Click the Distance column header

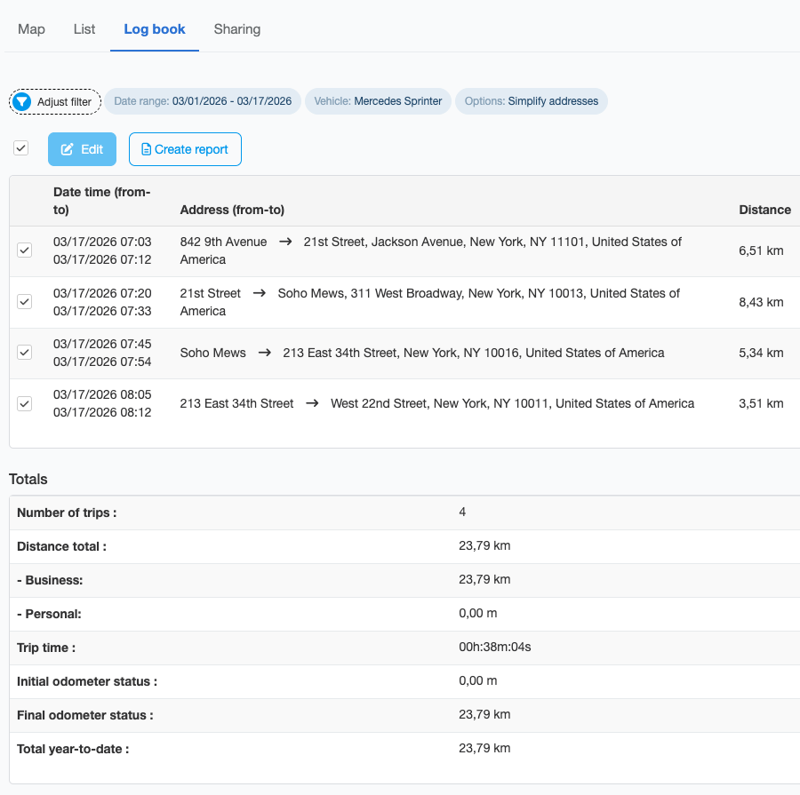[x=764, y=210]
